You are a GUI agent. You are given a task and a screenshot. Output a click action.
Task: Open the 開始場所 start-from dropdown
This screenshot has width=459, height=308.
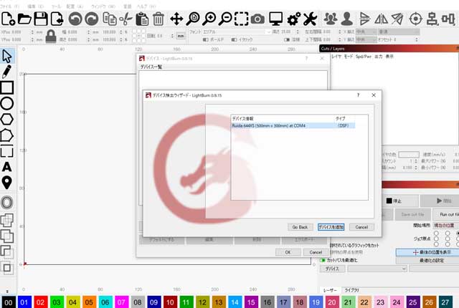coord(445,226)
